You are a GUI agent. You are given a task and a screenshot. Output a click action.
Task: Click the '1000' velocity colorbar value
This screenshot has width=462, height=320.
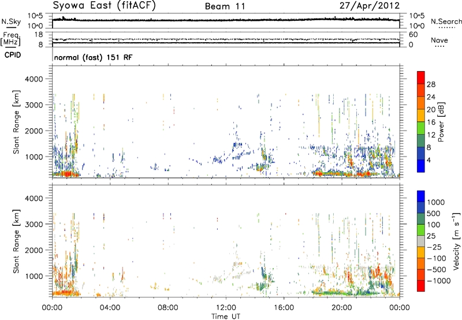(x=436, y=202)
